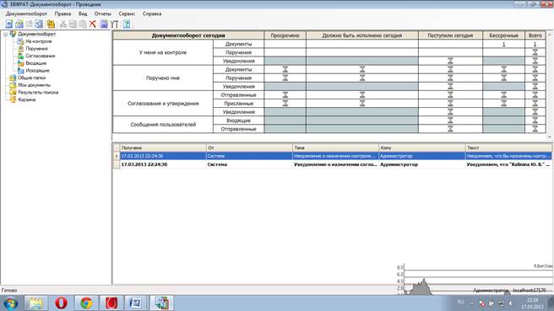The height and width of the screenshot is (311, 554).
Task: Sort messages by Получено column
Action: coord(163,147)
